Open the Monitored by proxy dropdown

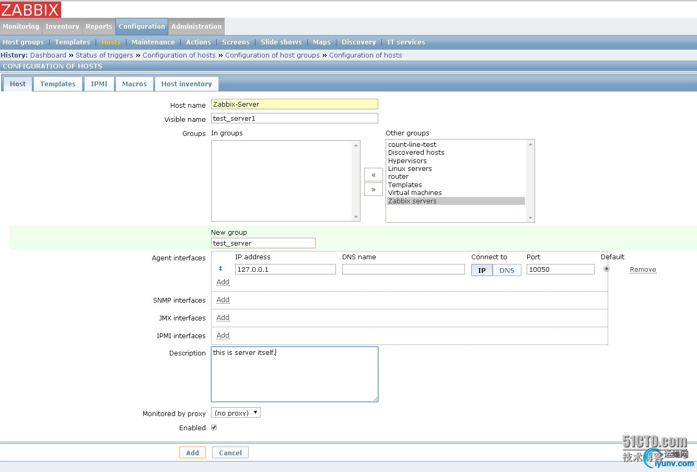click(236, 413)
